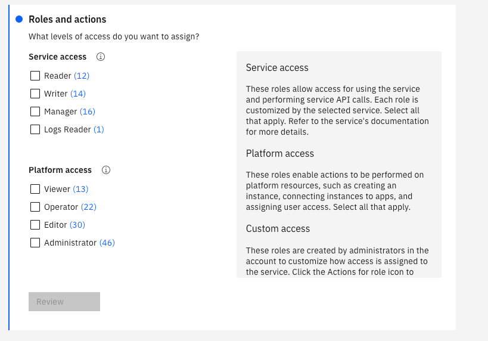
Task: Click the Service access info icon
Action: pyautogui.click(x=101, y=57)
